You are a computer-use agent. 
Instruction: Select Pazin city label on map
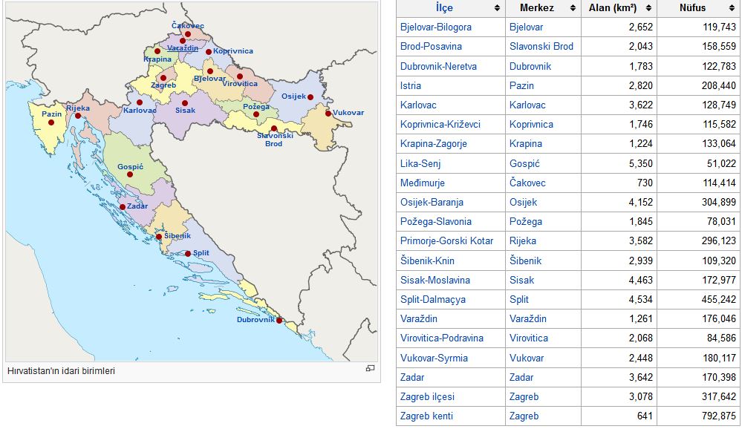coord(51,114)
